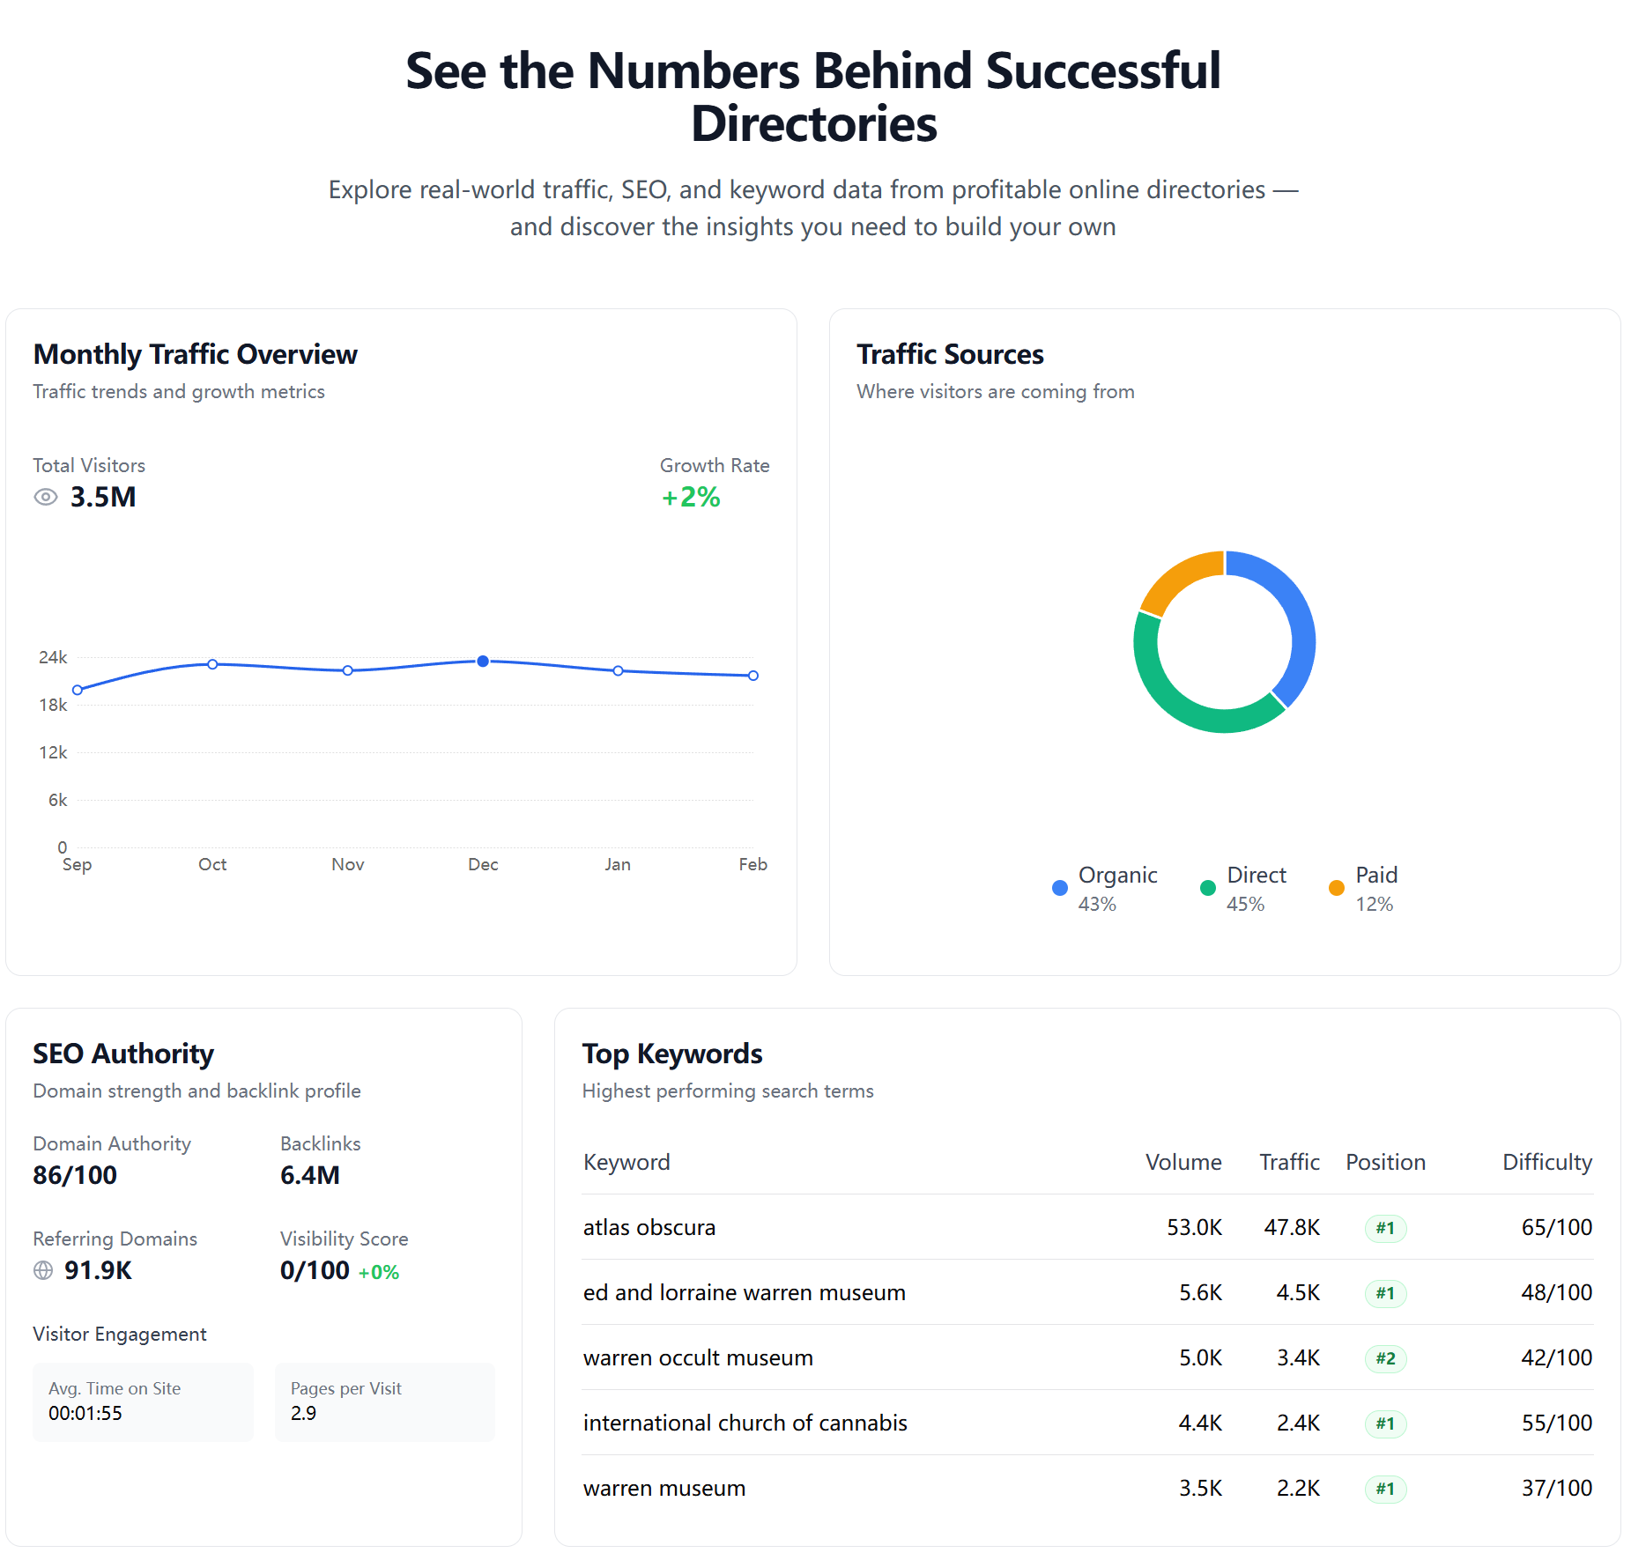Click the globe icon next to Referring Domains
This screenshot has width=1631, height=1553.
click(43, 1270)
